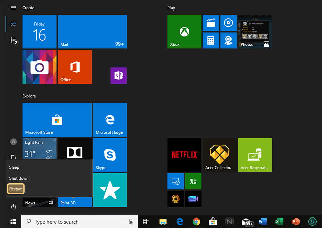Open the News tile
The width and height of the screenshot is (322, 228).
[39, 202]
